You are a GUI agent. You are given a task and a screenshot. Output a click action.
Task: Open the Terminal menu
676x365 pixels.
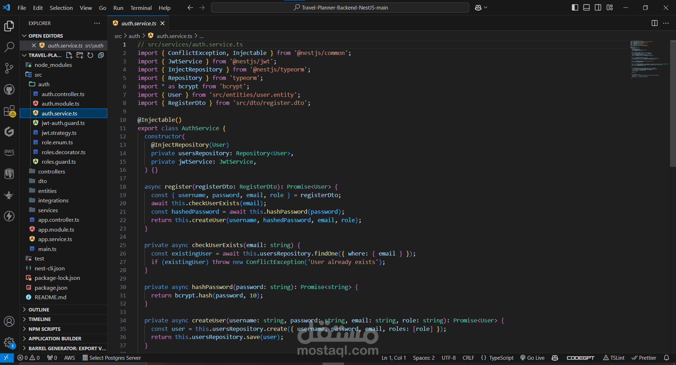point(141,8)
